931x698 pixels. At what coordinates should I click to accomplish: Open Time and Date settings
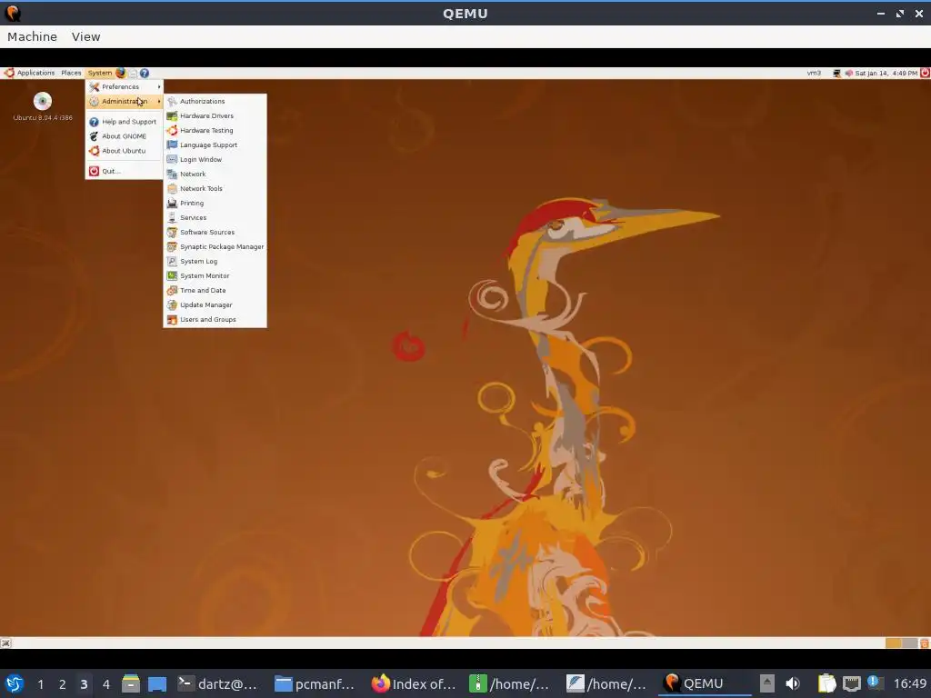pos(215,290)
